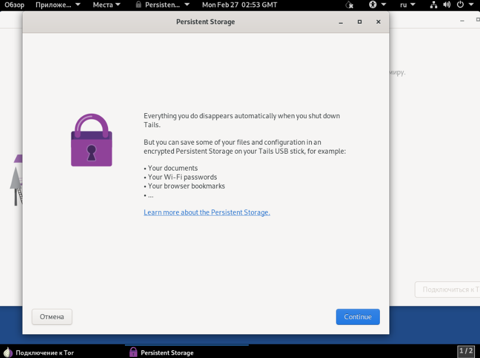Expand the Приложения menu
The height and width of the screenshot is (358, 480).
coord(57,5)
